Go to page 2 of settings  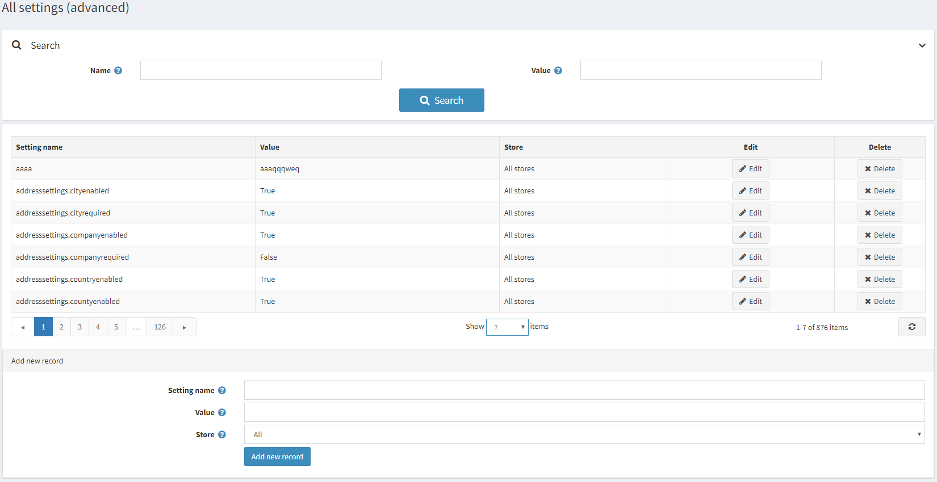[61, 327]
